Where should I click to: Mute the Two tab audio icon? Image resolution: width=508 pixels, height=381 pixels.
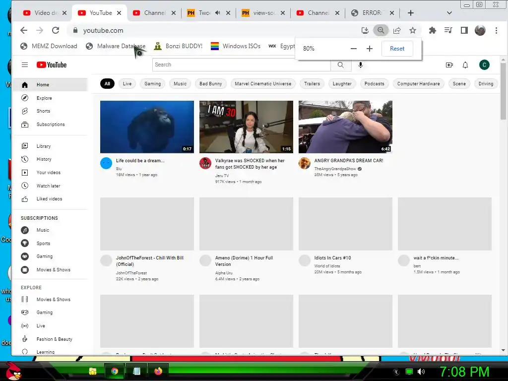pyautogui.click(x=218, y=12)
